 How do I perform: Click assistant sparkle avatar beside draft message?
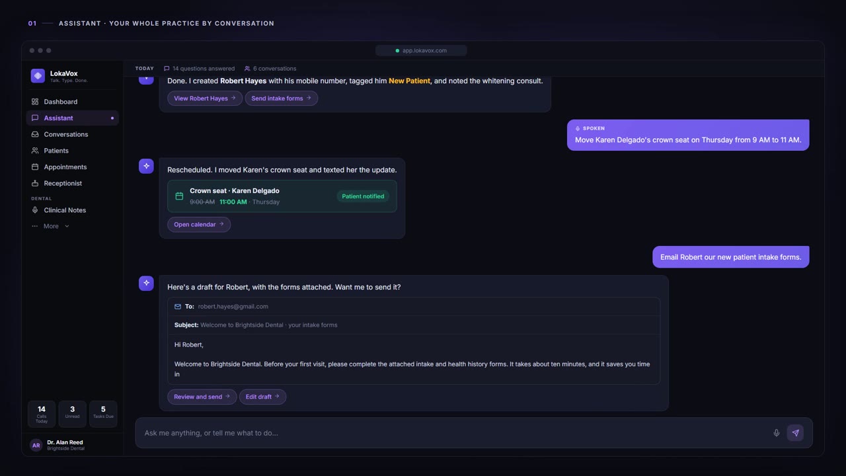146,283
